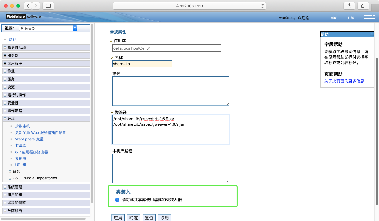The width and height of the screenshot is (379, 221).
Task: Click the 常规属性 heading
Action: point(118,32)
